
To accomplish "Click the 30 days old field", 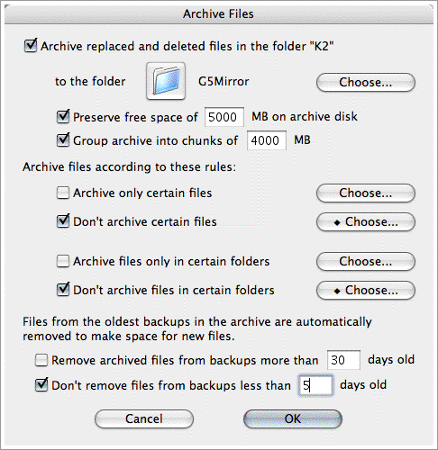I will [343, 360].
